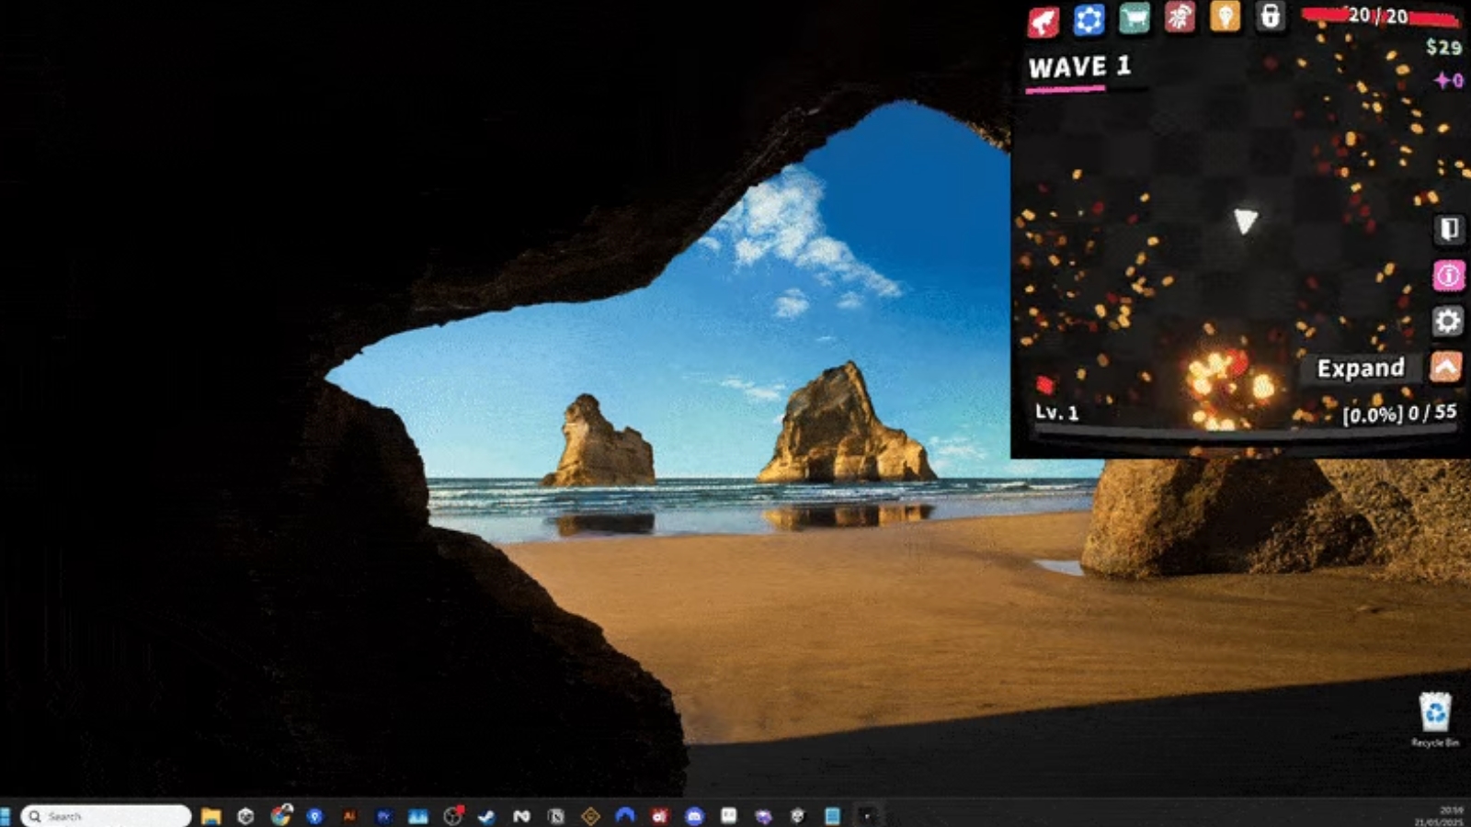The height and width of the screenshot is (827, 1471).
Task: Click the white triangle player ship
Action: point(1245,221)
